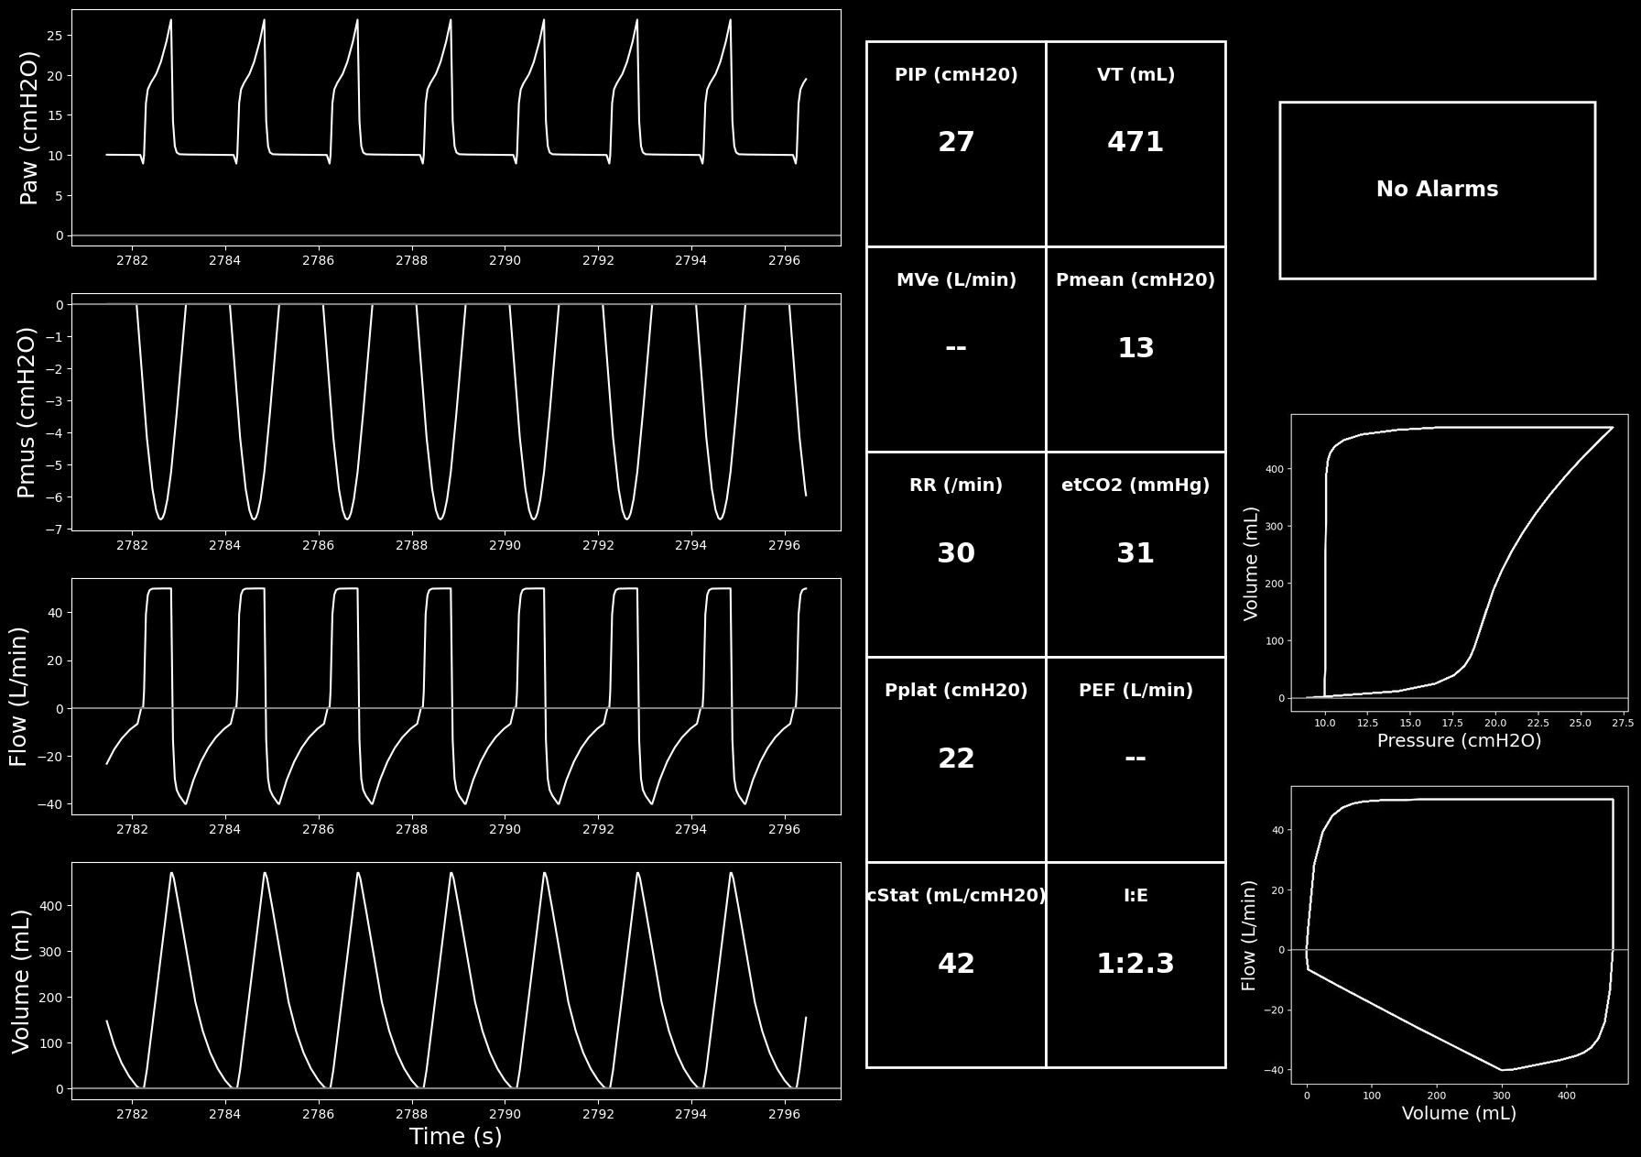The image size is (1641, 1157).
Task: Click the PEF (L/min) label
Action: (1136, 691)
